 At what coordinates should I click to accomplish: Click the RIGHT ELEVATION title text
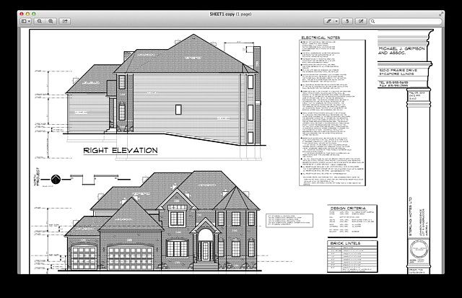coord(121,151)
